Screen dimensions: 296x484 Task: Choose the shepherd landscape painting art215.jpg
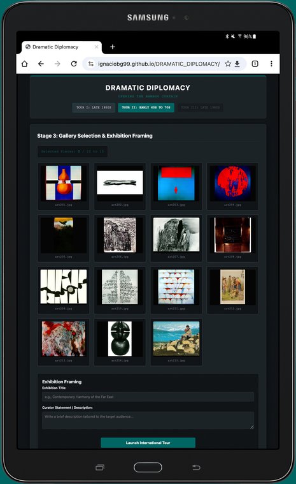pyautogui.click(x=176, y=342)
